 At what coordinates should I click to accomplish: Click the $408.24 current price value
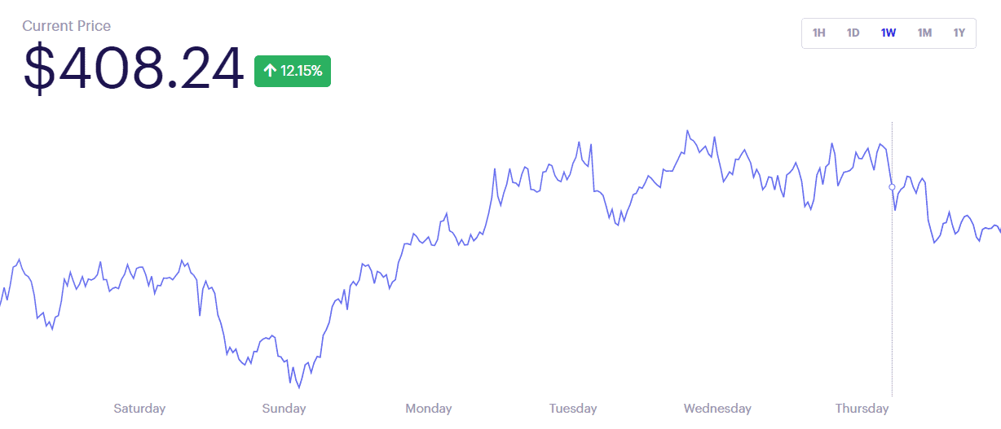point(134,68)
